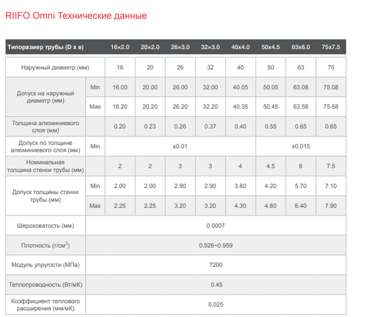
Task: Click the heading 'RIIFO Omni Технические данные'
Action: pos(76,16)
